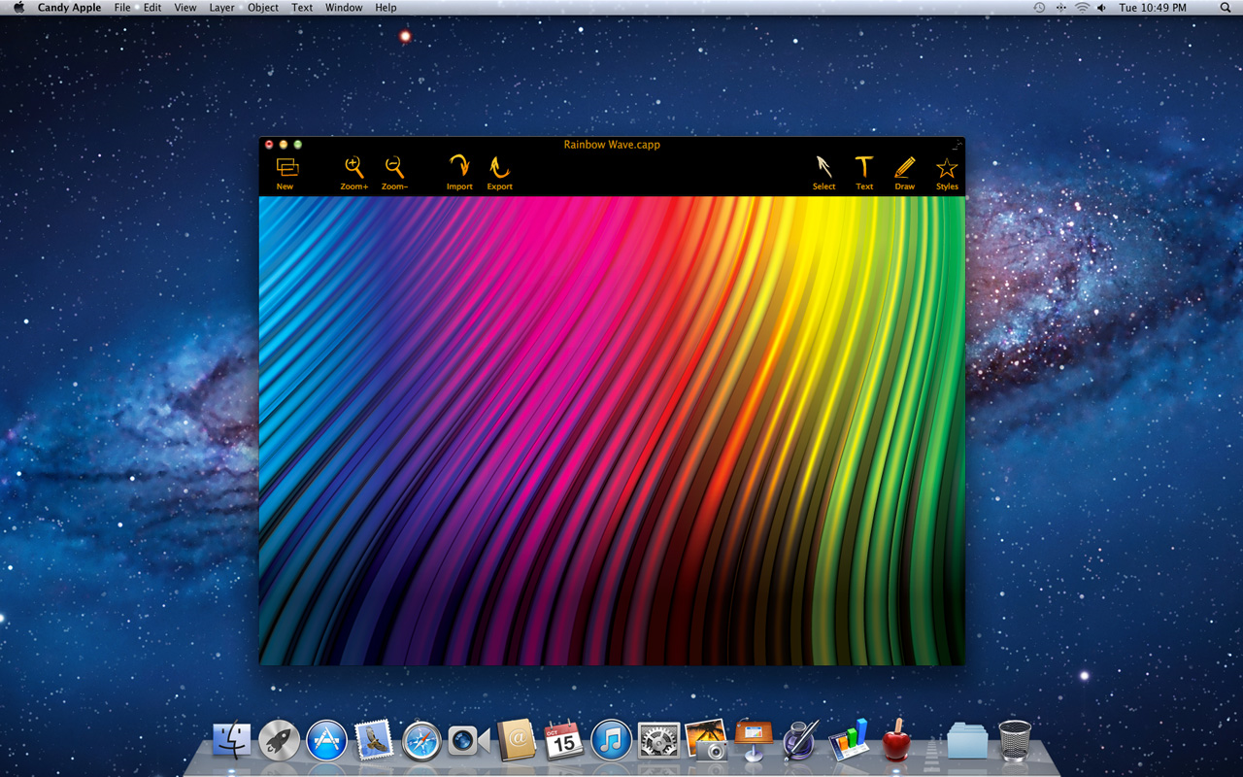Open Finder from the Dock
This screenshot has width=1243, height=777.
click(232, 740)
